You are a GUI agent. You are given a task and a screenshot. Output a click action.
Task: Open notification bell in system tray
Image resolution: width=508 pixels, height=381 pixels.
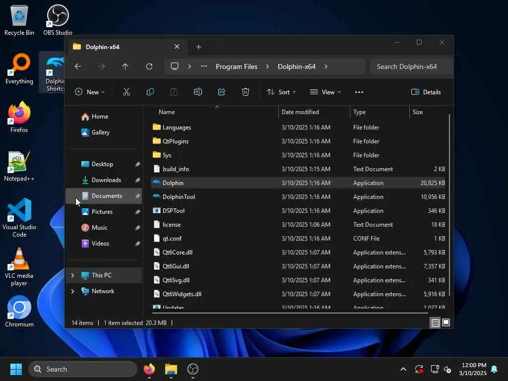point(495,369)
